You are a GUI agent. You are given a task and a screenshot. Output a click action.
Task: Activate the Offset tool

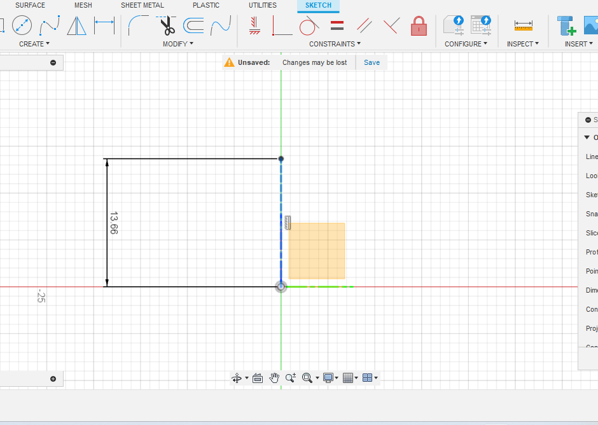[x=193, y=25]
